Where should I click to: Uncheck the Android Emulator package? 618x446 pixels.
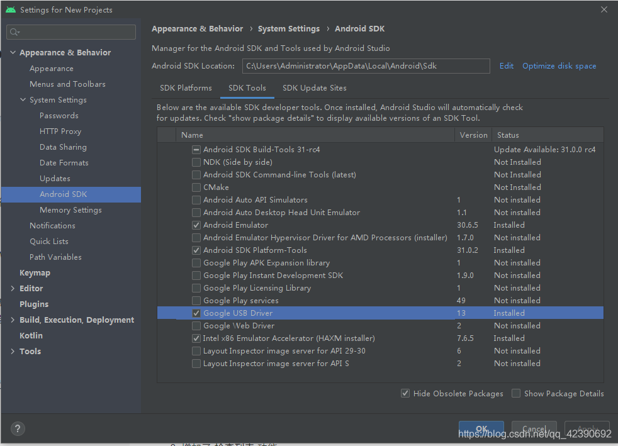pyautogui.click(x=196, y=225)
